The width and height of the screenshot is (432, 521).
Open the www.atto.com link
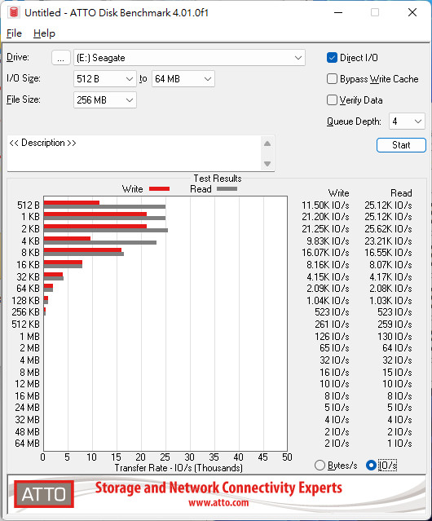point(218,502)
